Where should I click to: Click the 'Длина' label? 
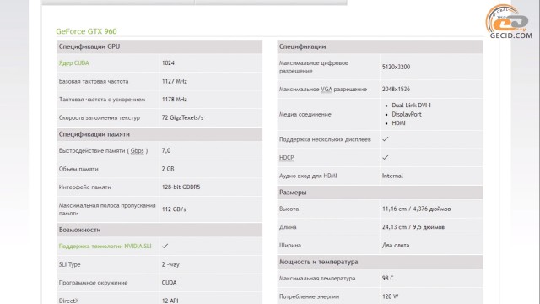pyautogui.click(x=288, y=227)
